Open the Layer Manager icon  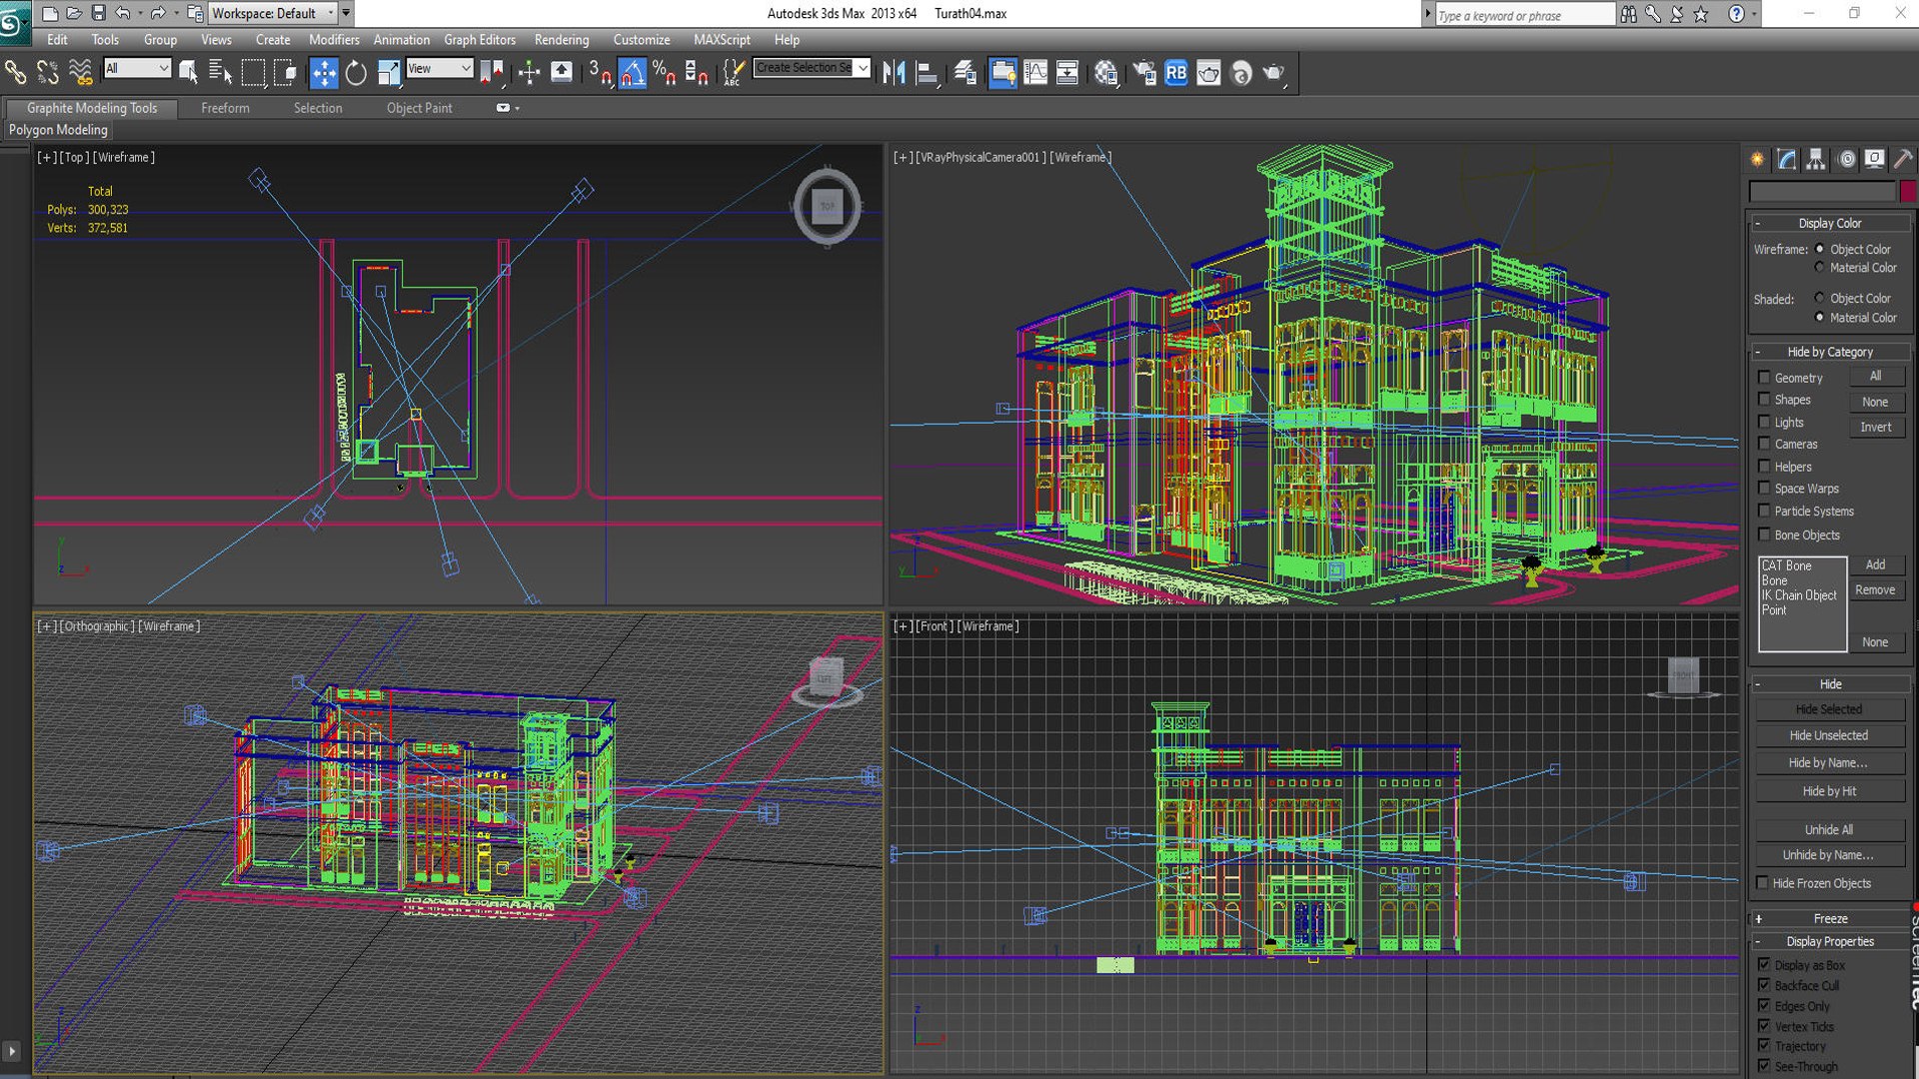(964, 72)
